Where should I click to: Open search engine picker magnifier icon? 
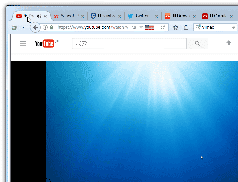pos(198,27)
